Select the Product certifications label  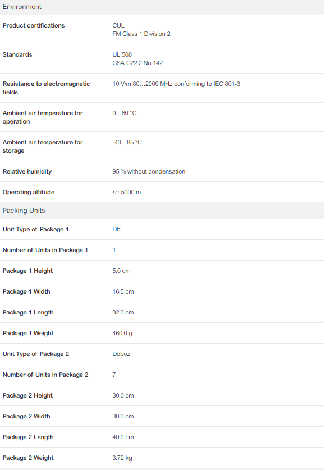(x=34, y=25)
